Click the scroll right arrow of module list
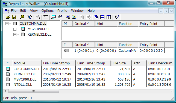This screenshot has height=103, width=176. coord(171,91)
